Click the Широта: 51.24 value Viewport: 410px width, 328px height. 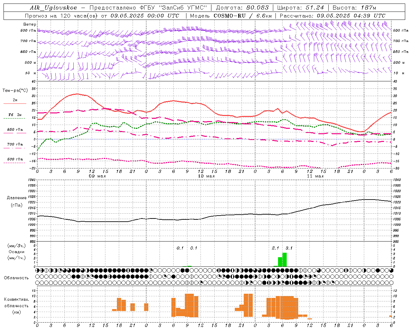click(x=300, y=8)
